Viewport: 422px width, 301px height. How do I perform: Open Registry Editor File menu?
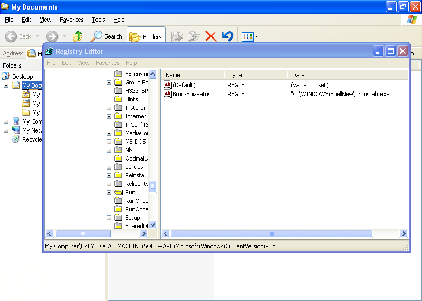click(x=51, y=63)
